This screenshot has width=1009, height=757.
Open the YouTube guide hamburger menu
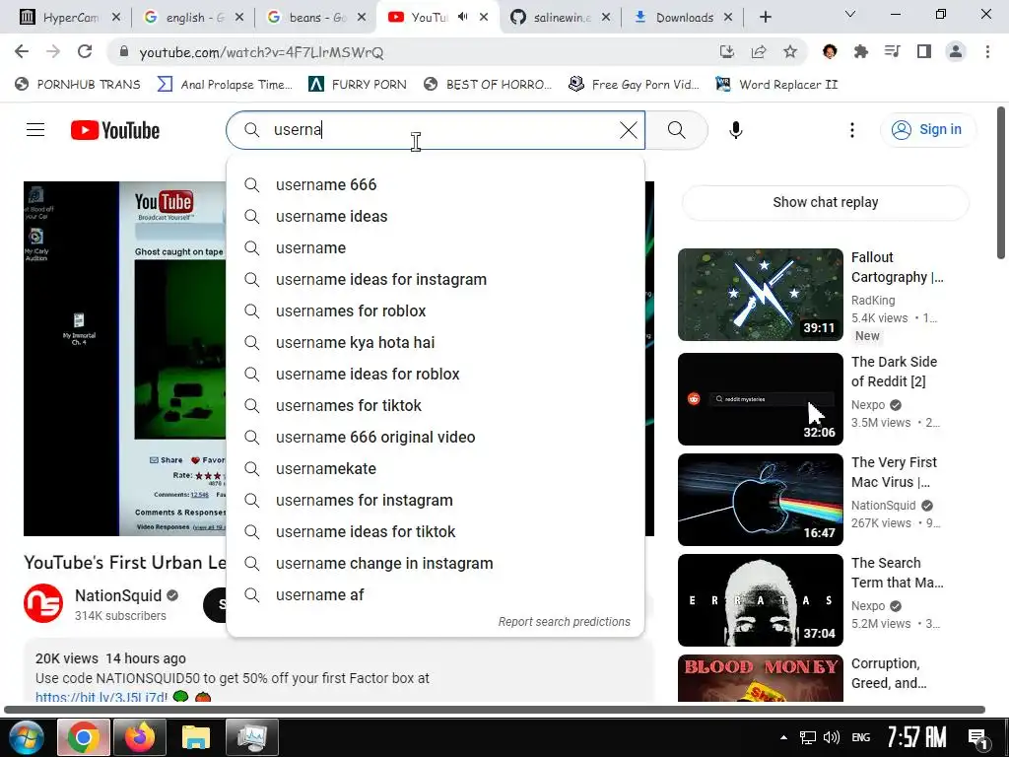point(35,130)
